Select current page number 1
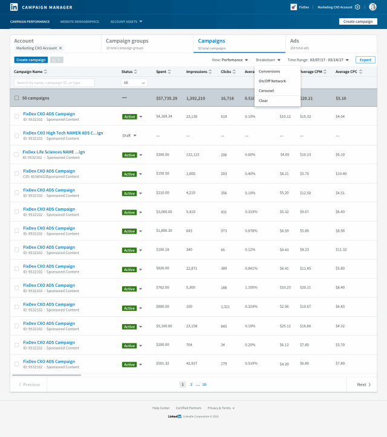The image size is (387, 437). (183, 384)
